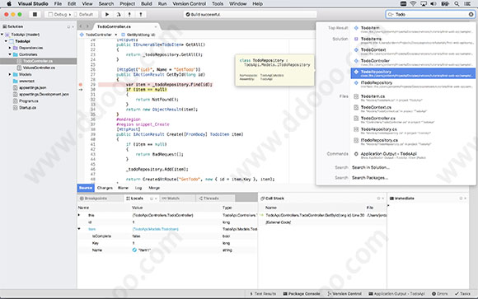The image size is (478, 299).
Task: Open TodoContext.cs file search result
Action: click(x=413, y=109)
